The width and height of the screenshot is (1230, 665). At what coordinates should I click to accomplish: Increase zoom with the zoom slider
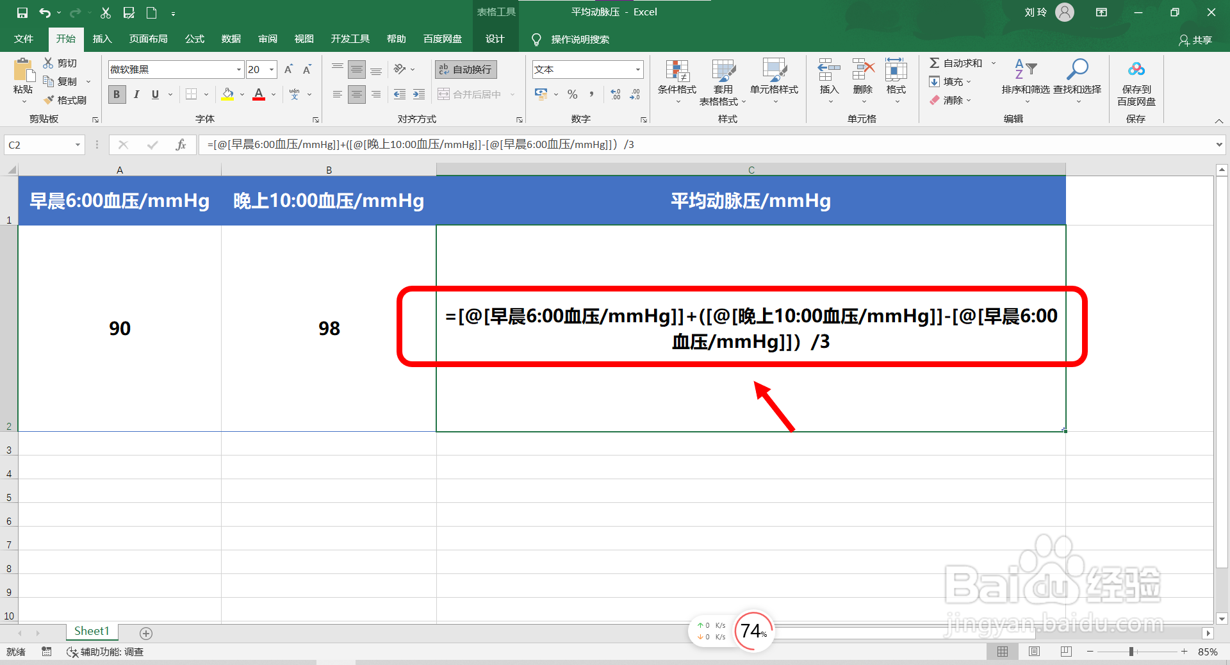tap(1185, 652)
